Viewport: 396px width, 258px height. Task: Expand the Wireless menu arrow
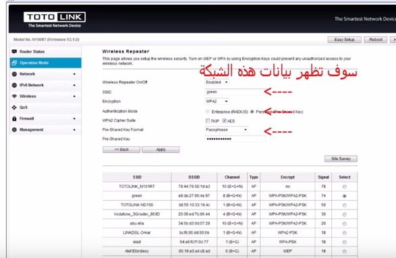[74, 96]
